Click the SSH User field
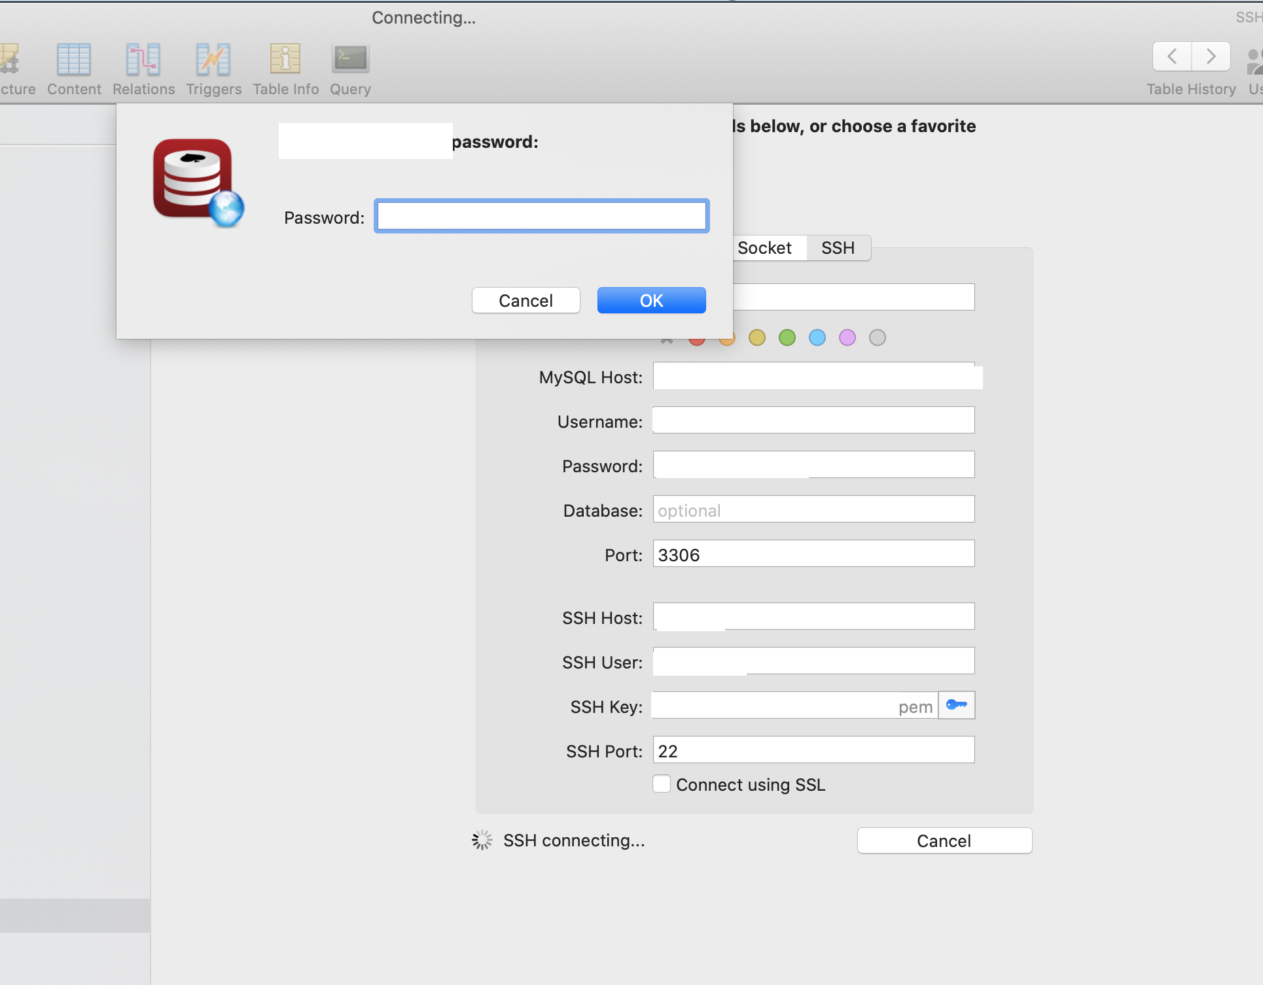Viewport: 1263px width, 985px height. coord(813,661)
